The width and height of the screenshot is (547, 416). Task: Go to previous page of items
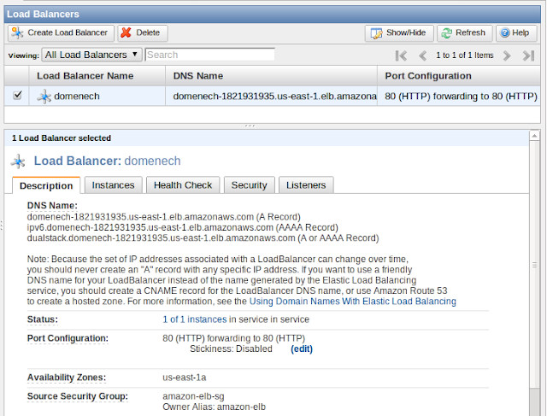tap(422, 56)
